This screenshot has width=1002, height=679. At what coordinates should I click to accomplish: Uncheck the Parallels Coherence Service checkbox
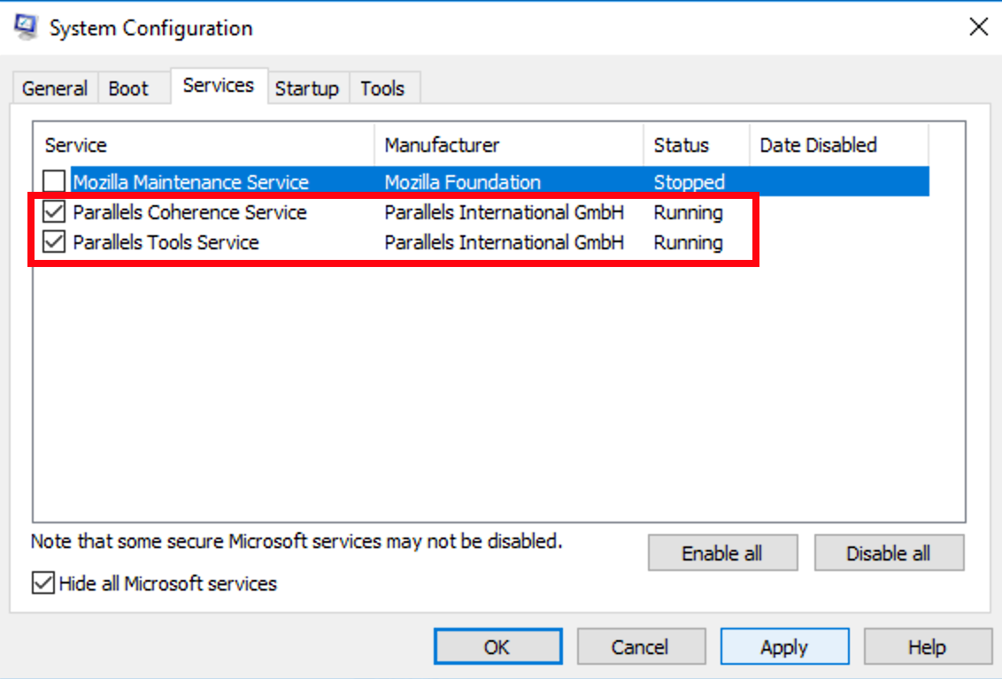click(x=55, y=213)
